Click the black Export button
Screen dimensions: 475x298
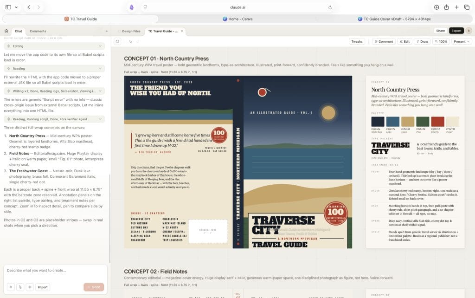click(x=456, y=31)
